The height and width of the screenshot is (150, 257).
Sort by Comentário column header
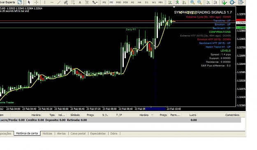click(232, 115)
